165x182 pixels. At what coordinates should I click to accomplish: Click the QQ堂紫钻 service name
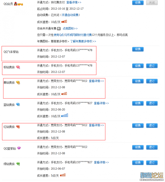tap(10, 148)
